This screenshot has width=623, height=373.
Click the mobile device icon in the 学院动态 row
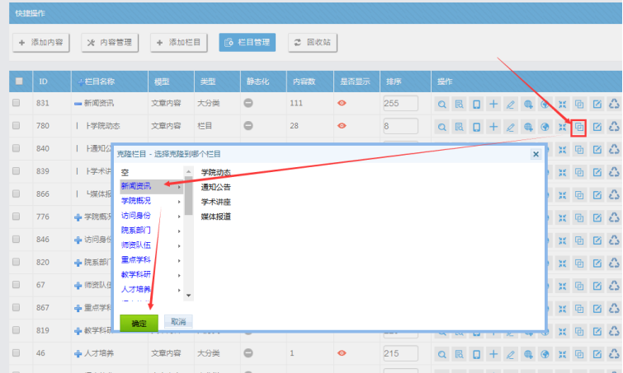click(475, 127)
